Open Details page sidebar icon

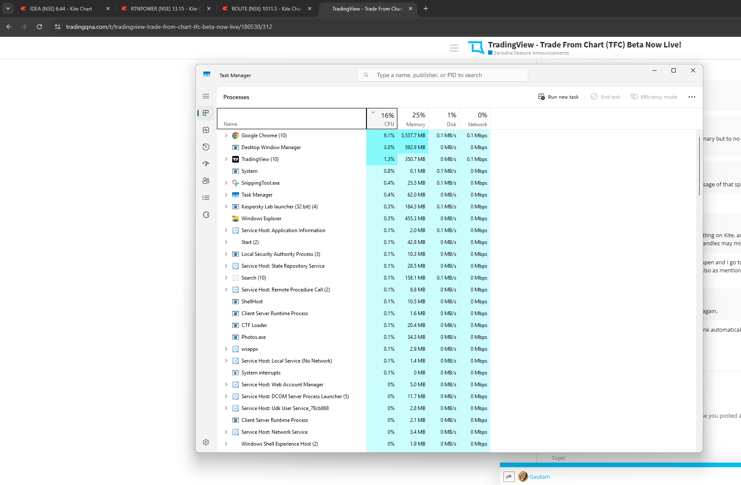pos(206,198)
